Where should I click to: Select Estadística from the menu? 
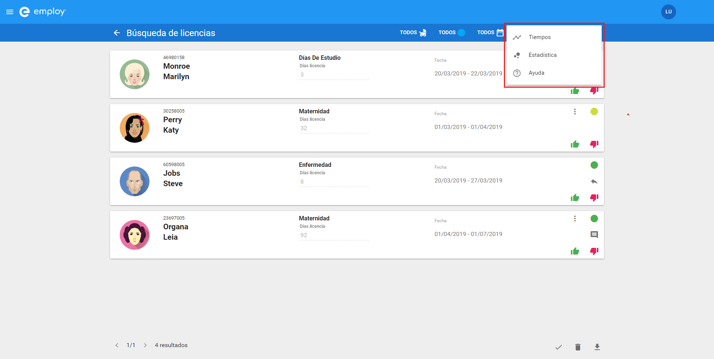[x=554, y=55]
